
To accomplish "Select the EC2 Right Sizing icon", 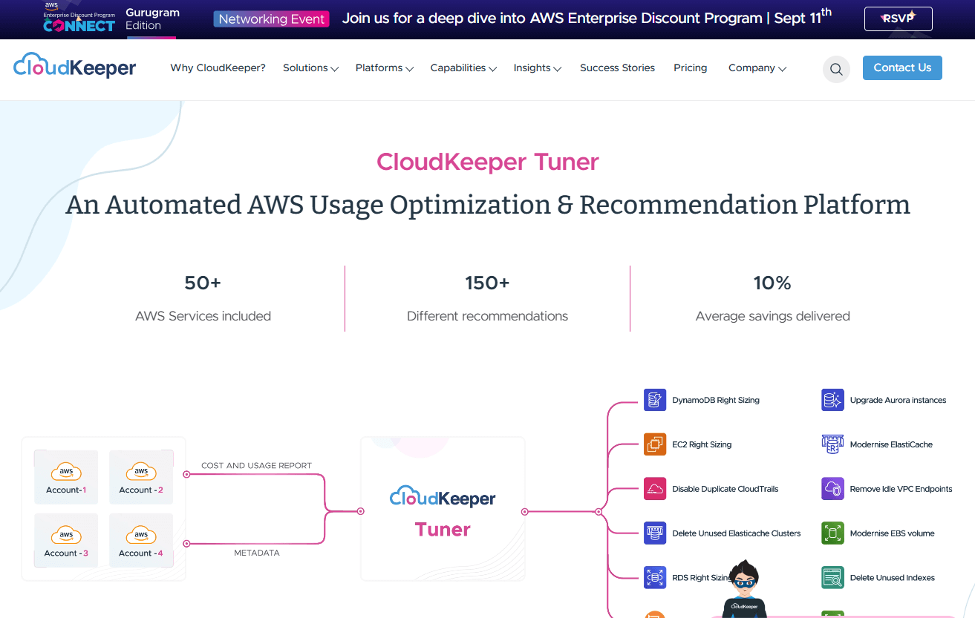I will coord(655,444).
